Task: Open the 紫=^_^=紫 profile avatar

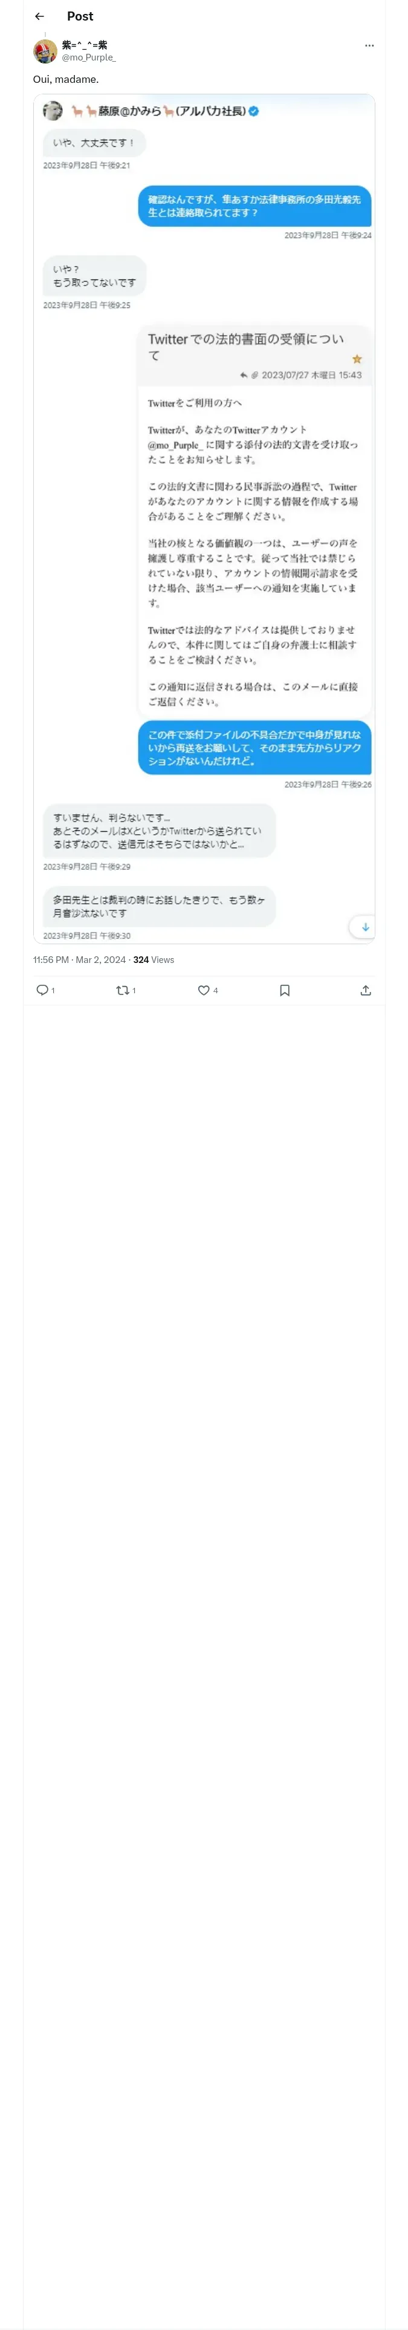Action: 45,51
